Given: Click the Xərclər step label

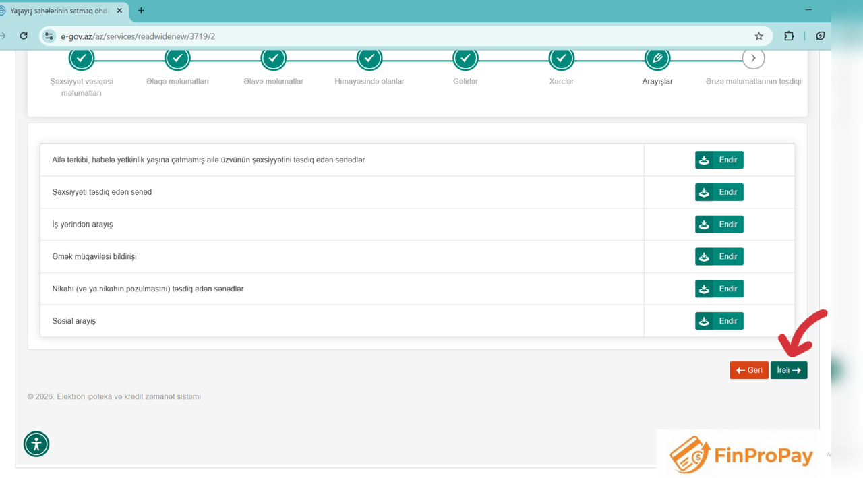Looking at the screenshot, I should pyautogui.click(x=561, y=82).
